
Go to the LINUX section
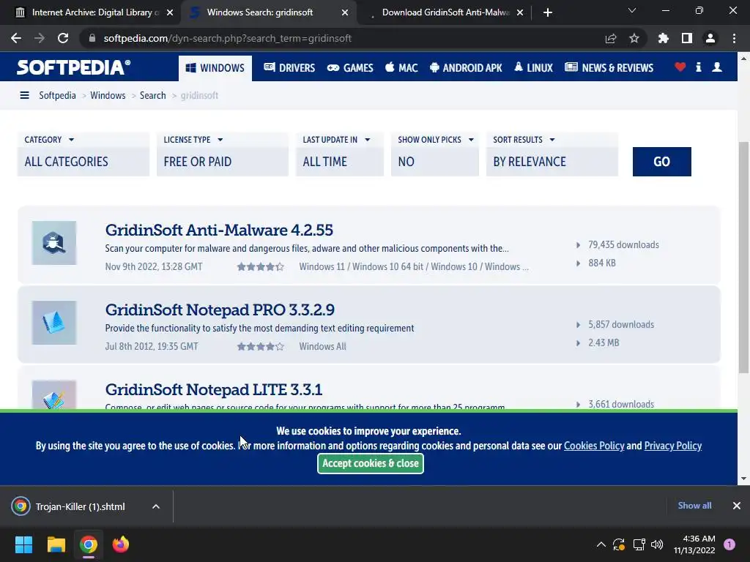tap(533, 68)
